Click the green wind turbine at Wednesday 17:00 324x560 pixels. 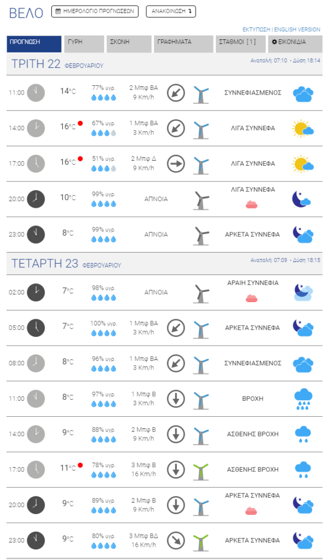coord(201,471)
